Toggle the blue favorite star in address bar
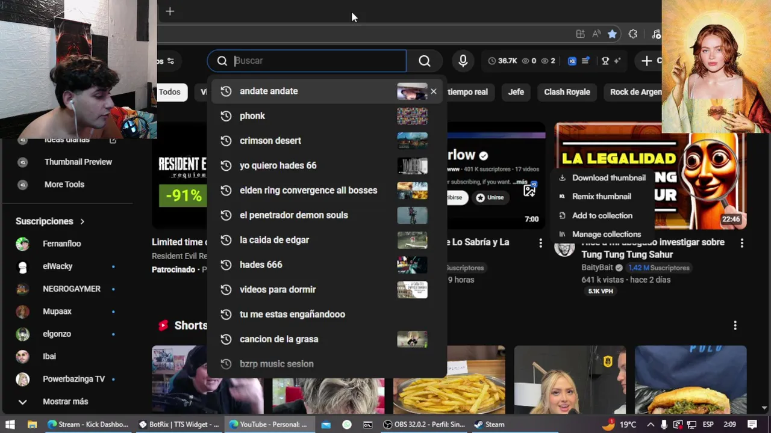Image resolution: width=771 pixels, height=433 pixels. [612, 34]
